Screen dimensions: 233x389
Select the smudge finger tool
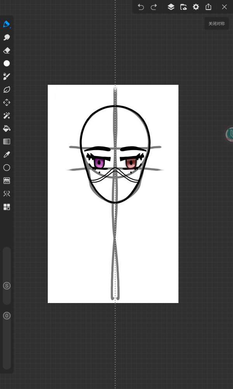point(7,37)
